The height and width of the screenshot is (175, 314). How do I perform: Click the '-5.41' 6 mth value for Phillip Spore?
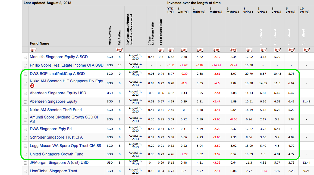point(233,65)
